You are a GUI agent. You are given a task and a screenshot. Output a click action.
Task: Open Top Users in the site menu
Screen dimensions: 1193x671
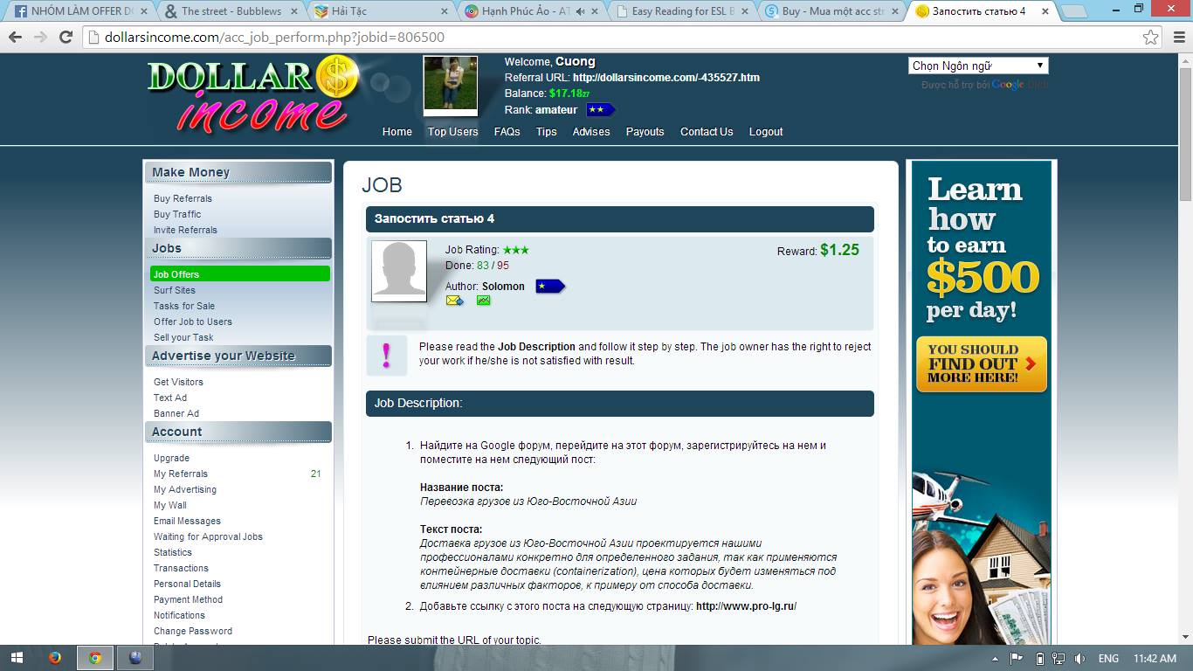point(452,132)
